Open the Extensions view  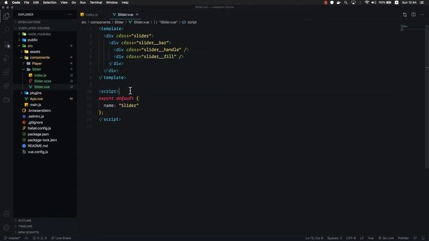[6, 72]
